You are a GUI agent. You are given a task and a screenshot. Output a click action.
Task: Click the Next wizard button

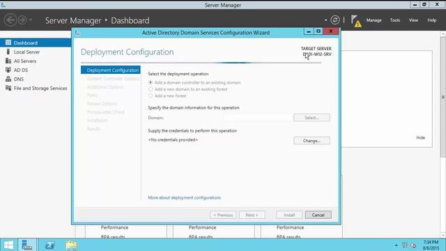[x=252, y=215]
